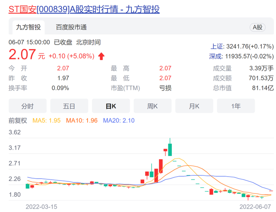The image size is (276, 212).
Task: Click the current price 2.07 元
Action: tap(26, 54)
